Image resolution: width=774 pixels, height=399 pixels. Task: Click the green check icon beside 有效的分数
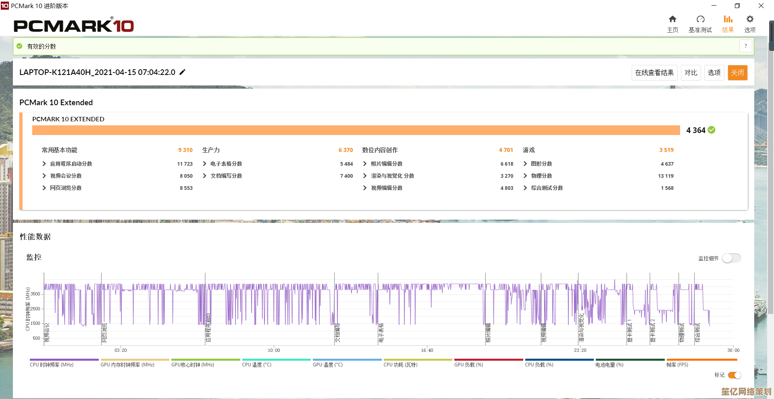point(19,46)
